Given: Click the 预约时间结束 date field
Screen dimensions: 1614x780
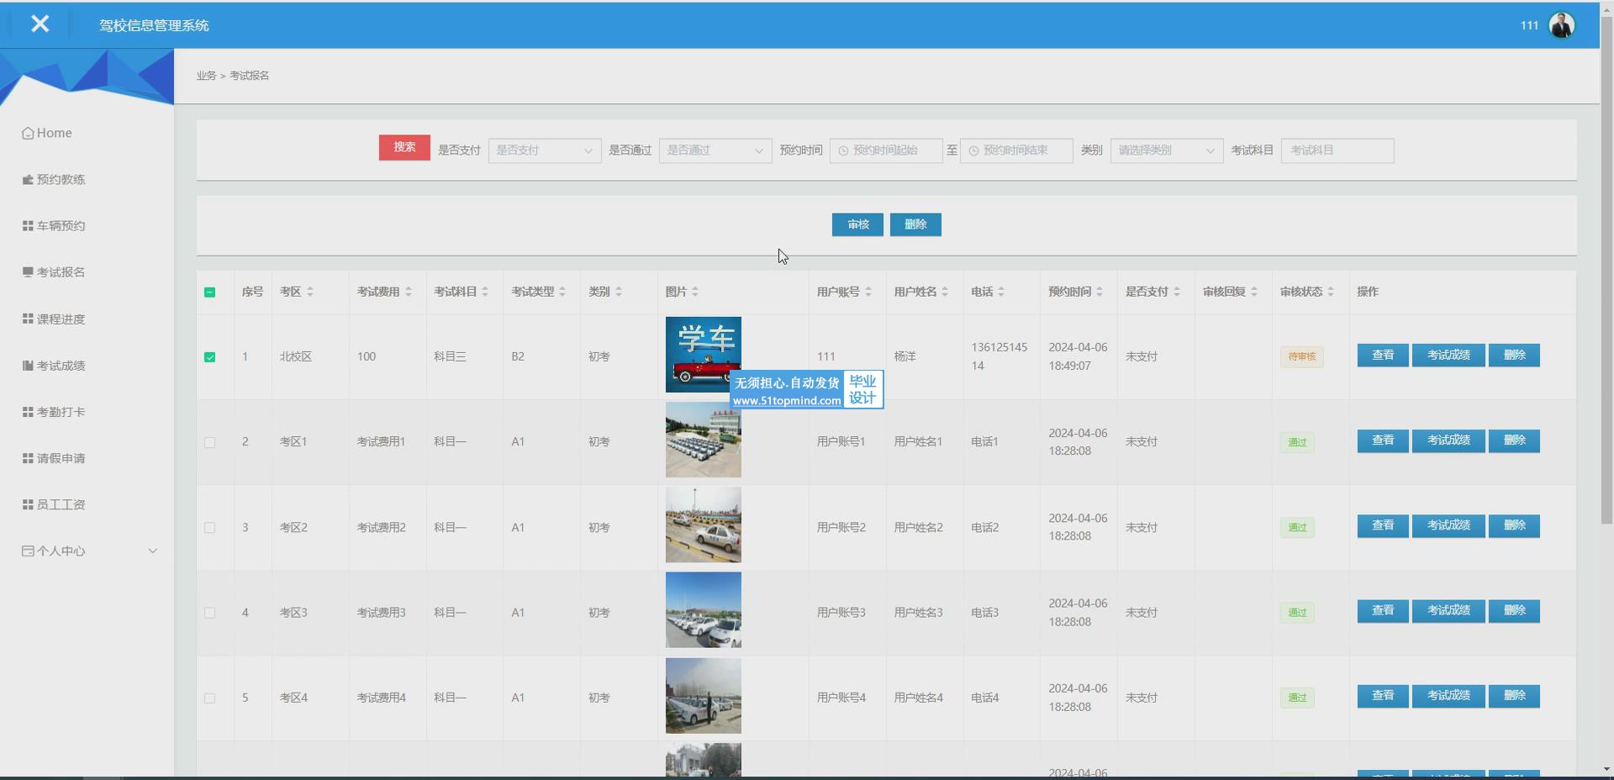Looking at the screenshot, I should pos(1016,150).
